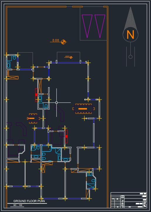The image size is (151, 212).
Task: Select the SC : 100 scale label
Action: tap(18, 205)
